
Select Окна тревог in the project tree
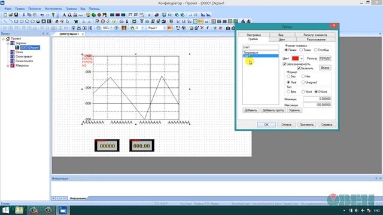24,57
